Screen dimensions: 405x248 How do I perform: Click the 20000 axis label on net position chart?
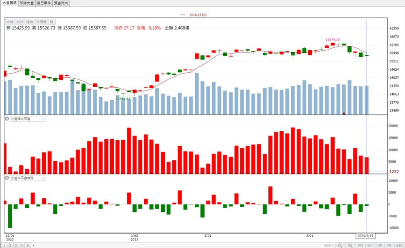pyautogui.click(x=393, y=126)
